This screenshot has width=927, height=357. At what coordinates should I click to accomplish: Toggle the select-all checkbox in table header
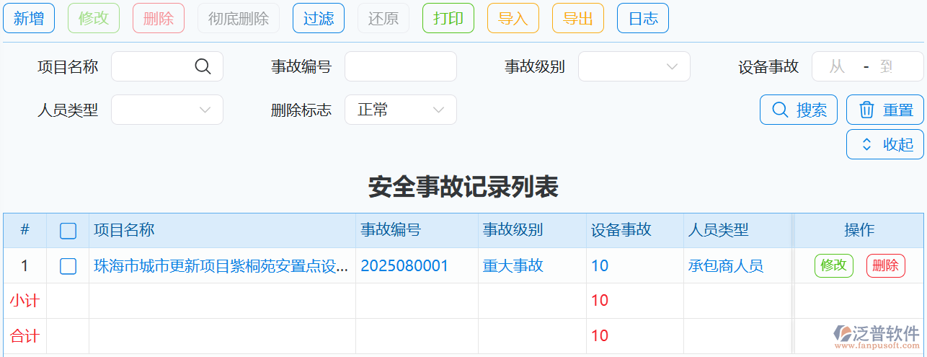tap(68, 231)
